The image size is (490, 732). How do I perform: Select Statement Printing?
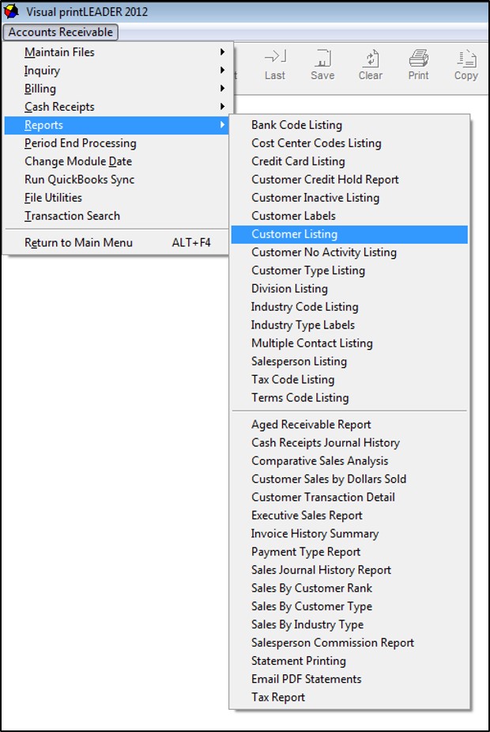[x=349, y=662]
